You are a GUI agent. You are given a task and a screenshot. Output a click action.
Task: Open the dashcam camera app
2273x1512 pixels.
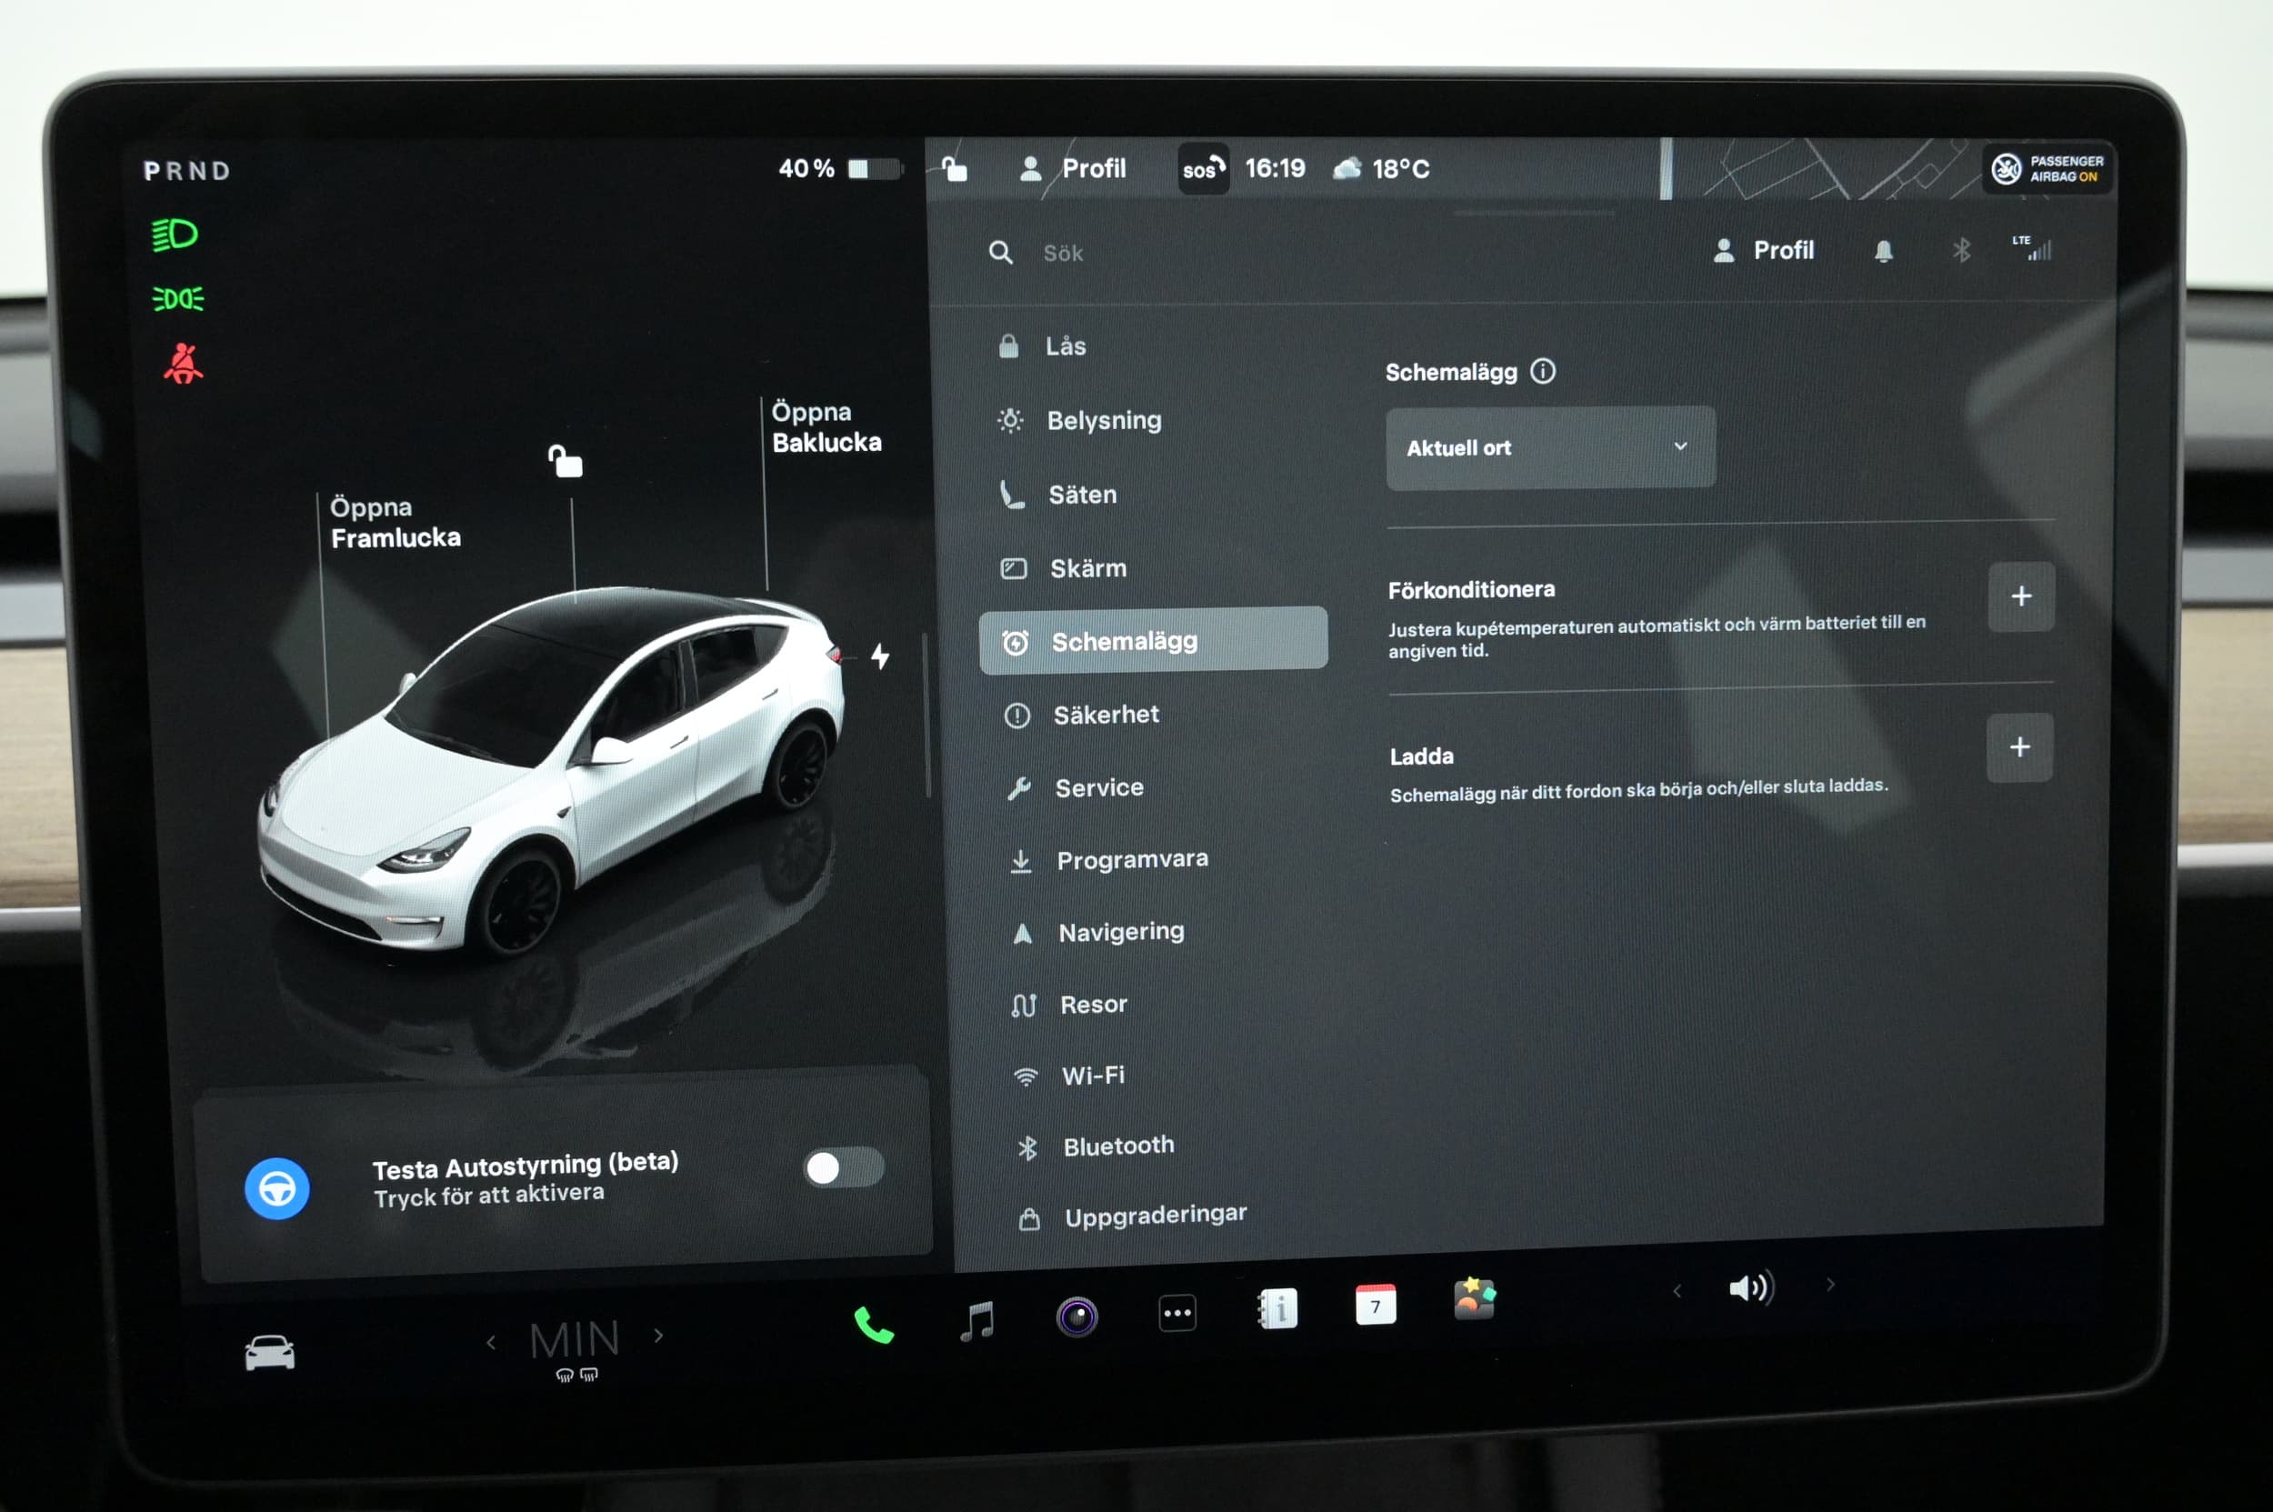click(x=1076, y=1317)
